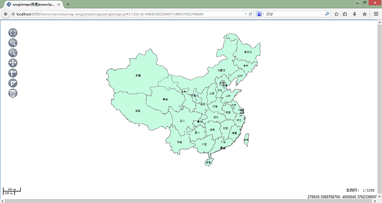Open the bookmarks list icon
The image size is (382, 203).
point(345,14)
